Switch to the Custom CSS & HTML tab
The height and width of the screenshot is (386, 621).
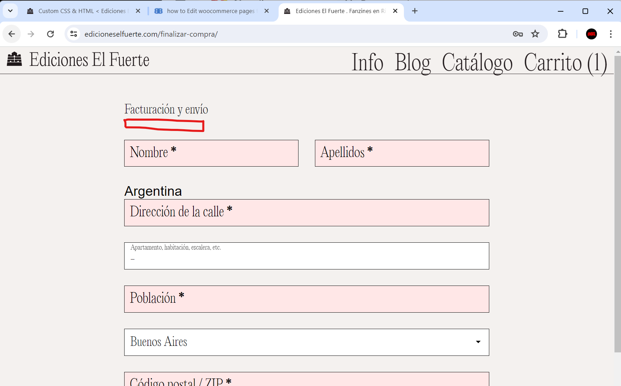tap(82, 11)
